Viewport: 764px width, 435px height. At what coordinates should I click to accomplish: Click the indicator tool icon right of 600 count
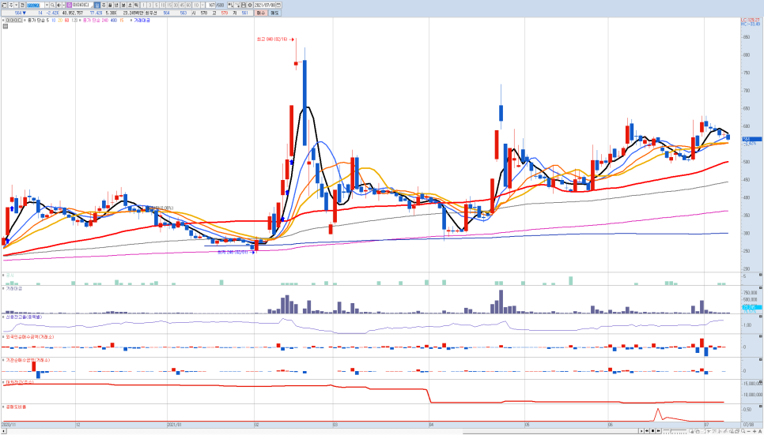[230, 5]
